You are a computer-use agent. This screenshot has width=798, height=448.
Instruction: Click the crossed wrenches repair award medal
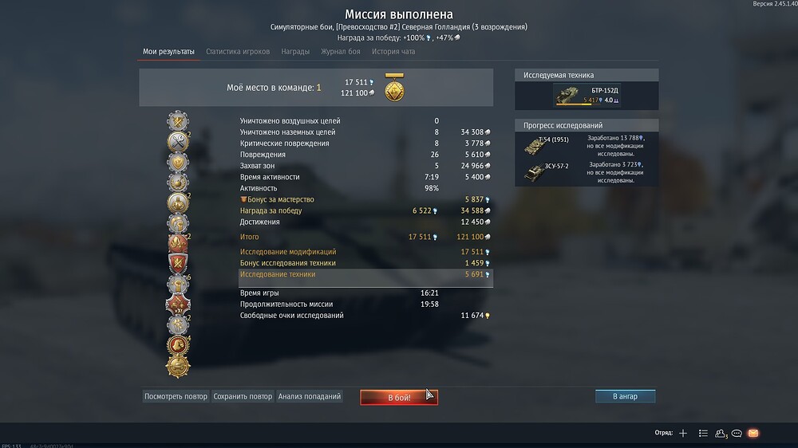(x=178, y=142)
